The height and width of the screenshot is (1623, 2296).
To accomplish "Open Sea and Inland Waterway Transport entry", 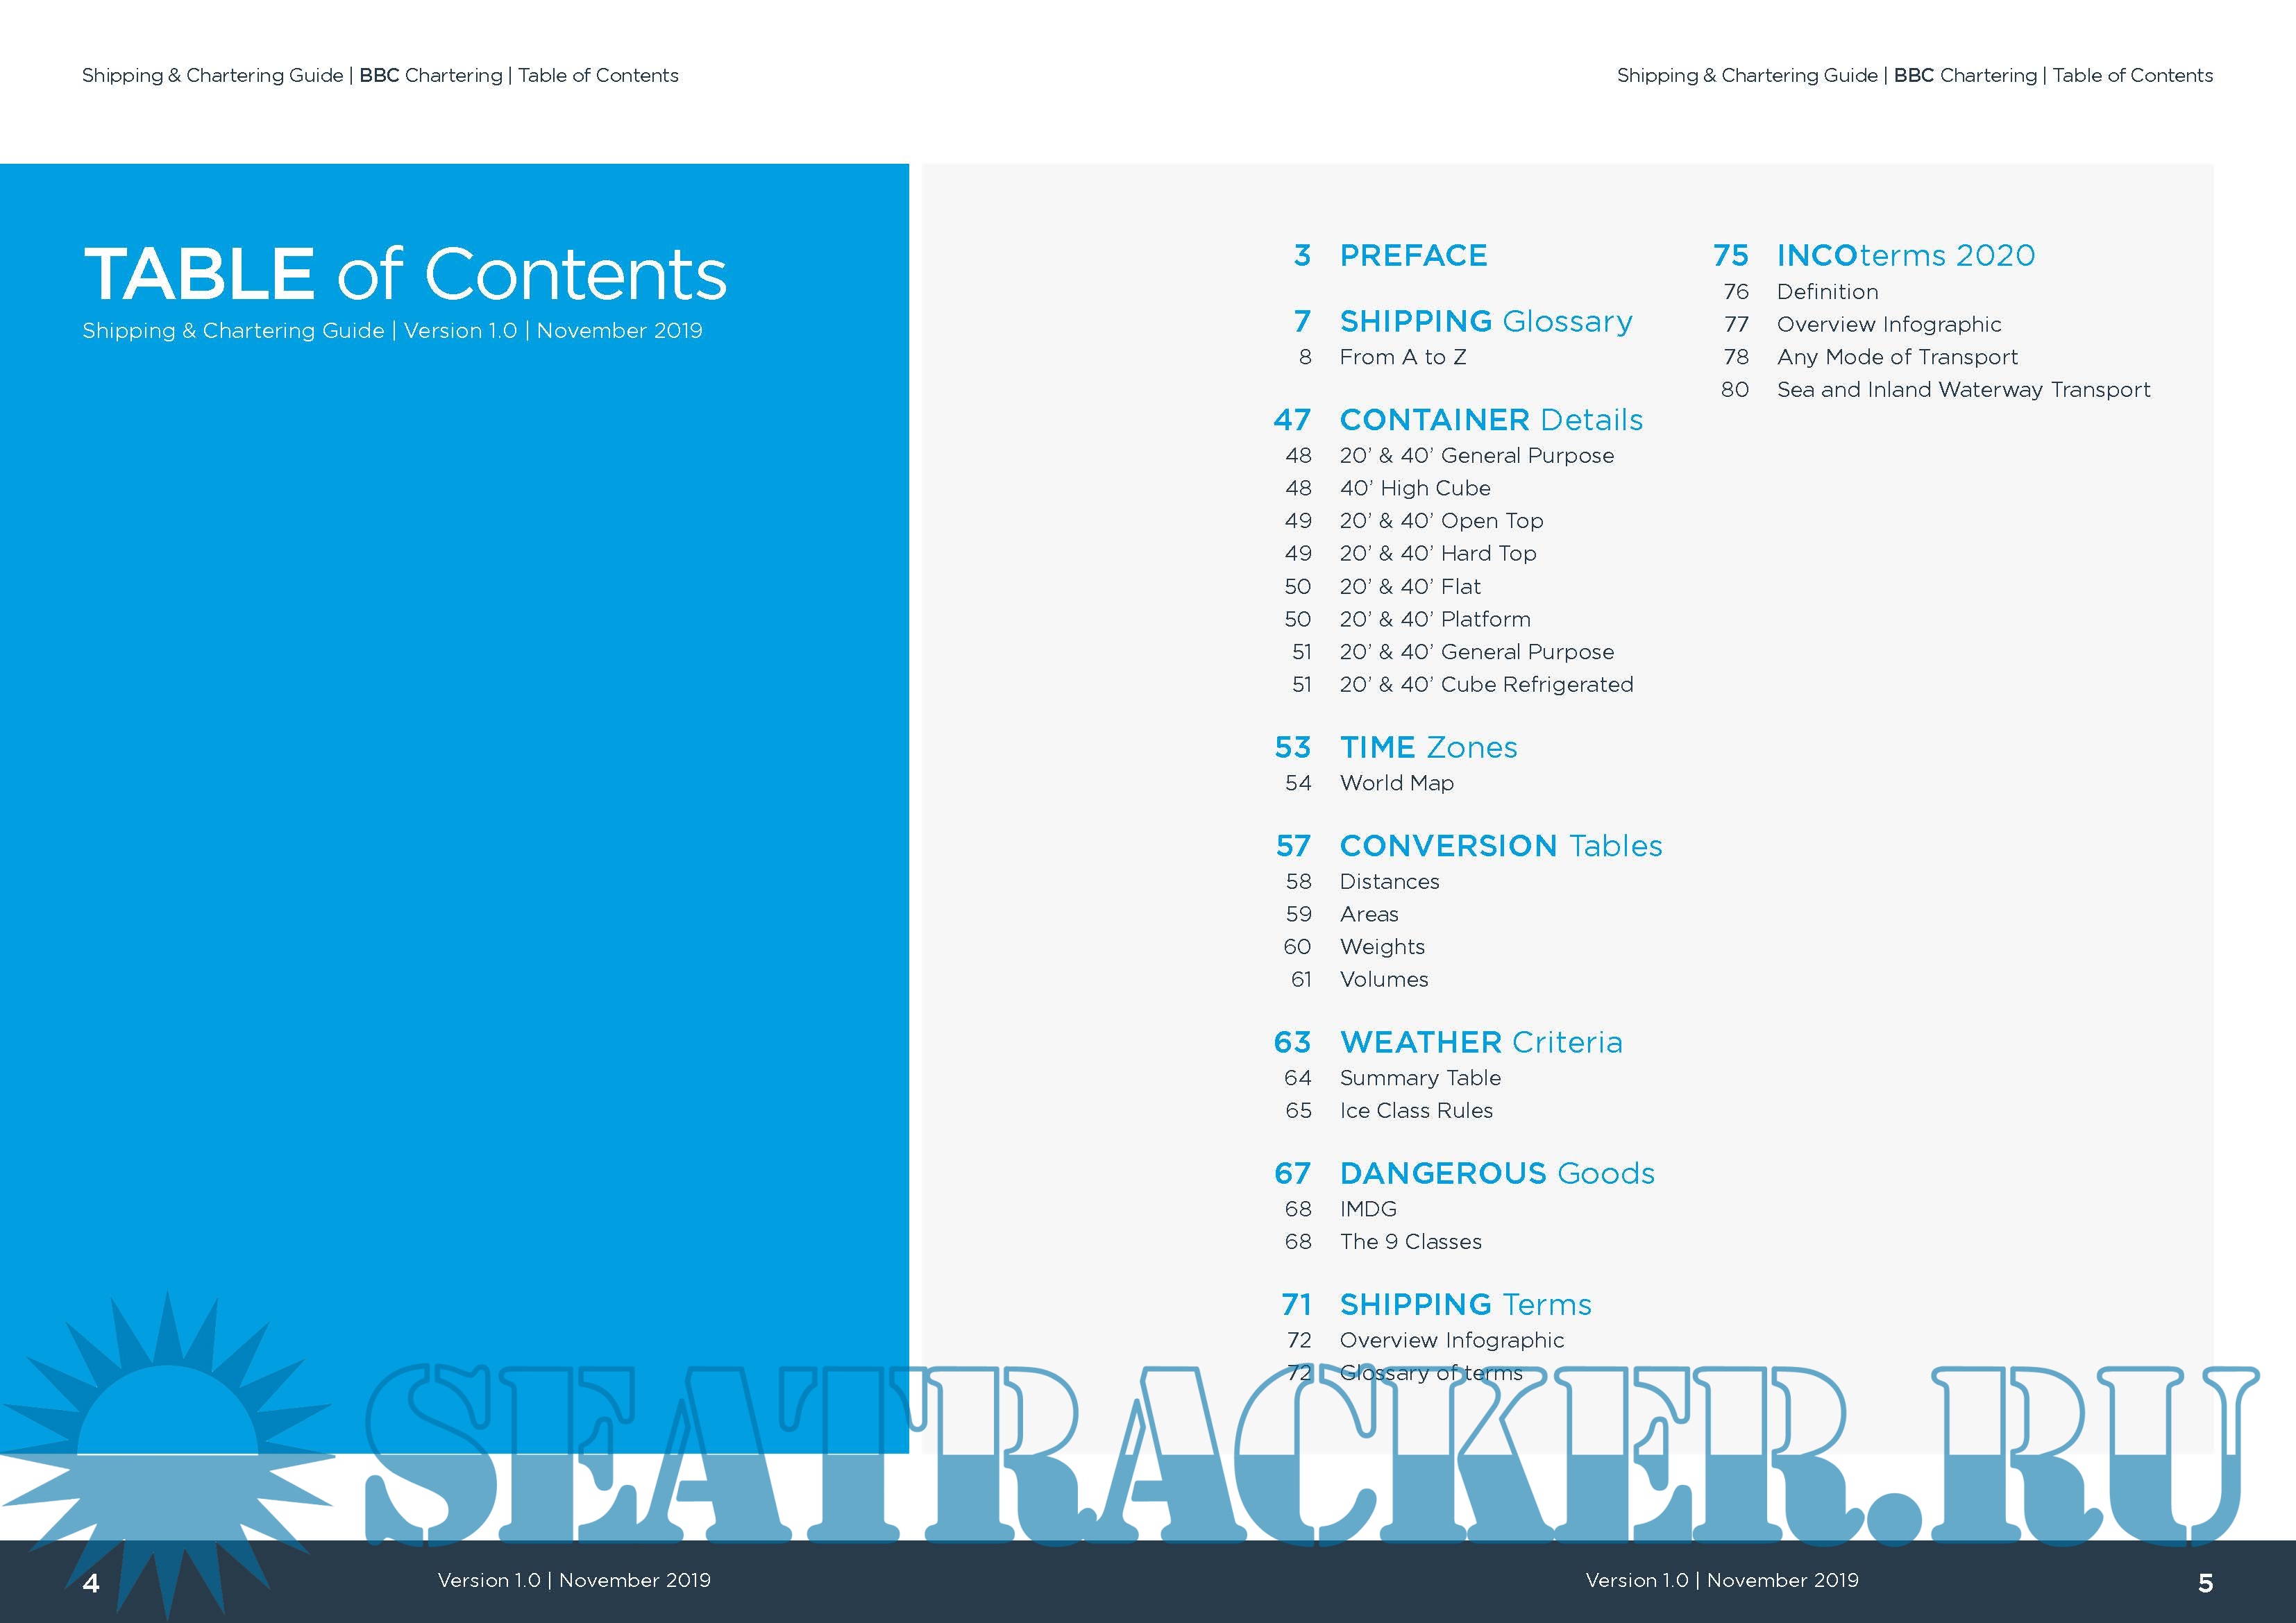I will point(1962,390).
